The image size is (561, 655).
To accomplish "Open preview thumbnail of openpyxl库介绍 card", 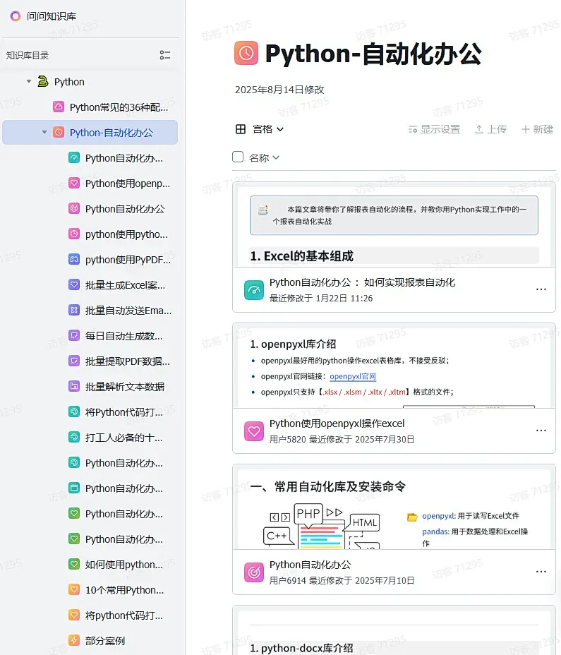I will 394,366.
